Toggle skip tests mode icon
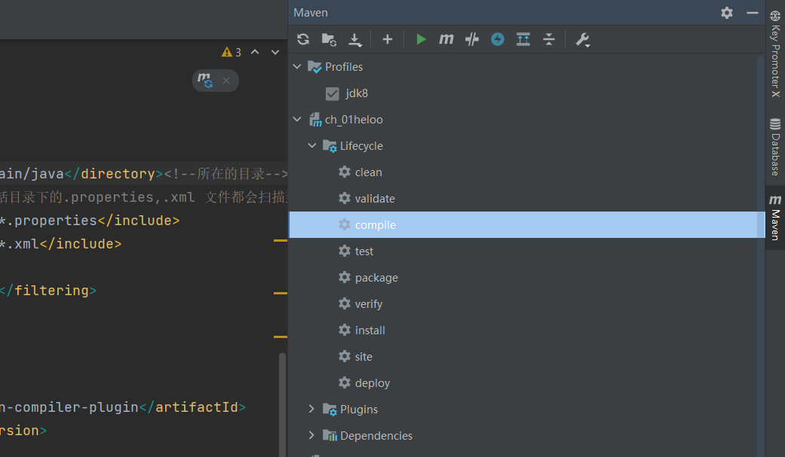Image resolution: width=785 pixels, height=457 pixels. (x=471, y=39)
